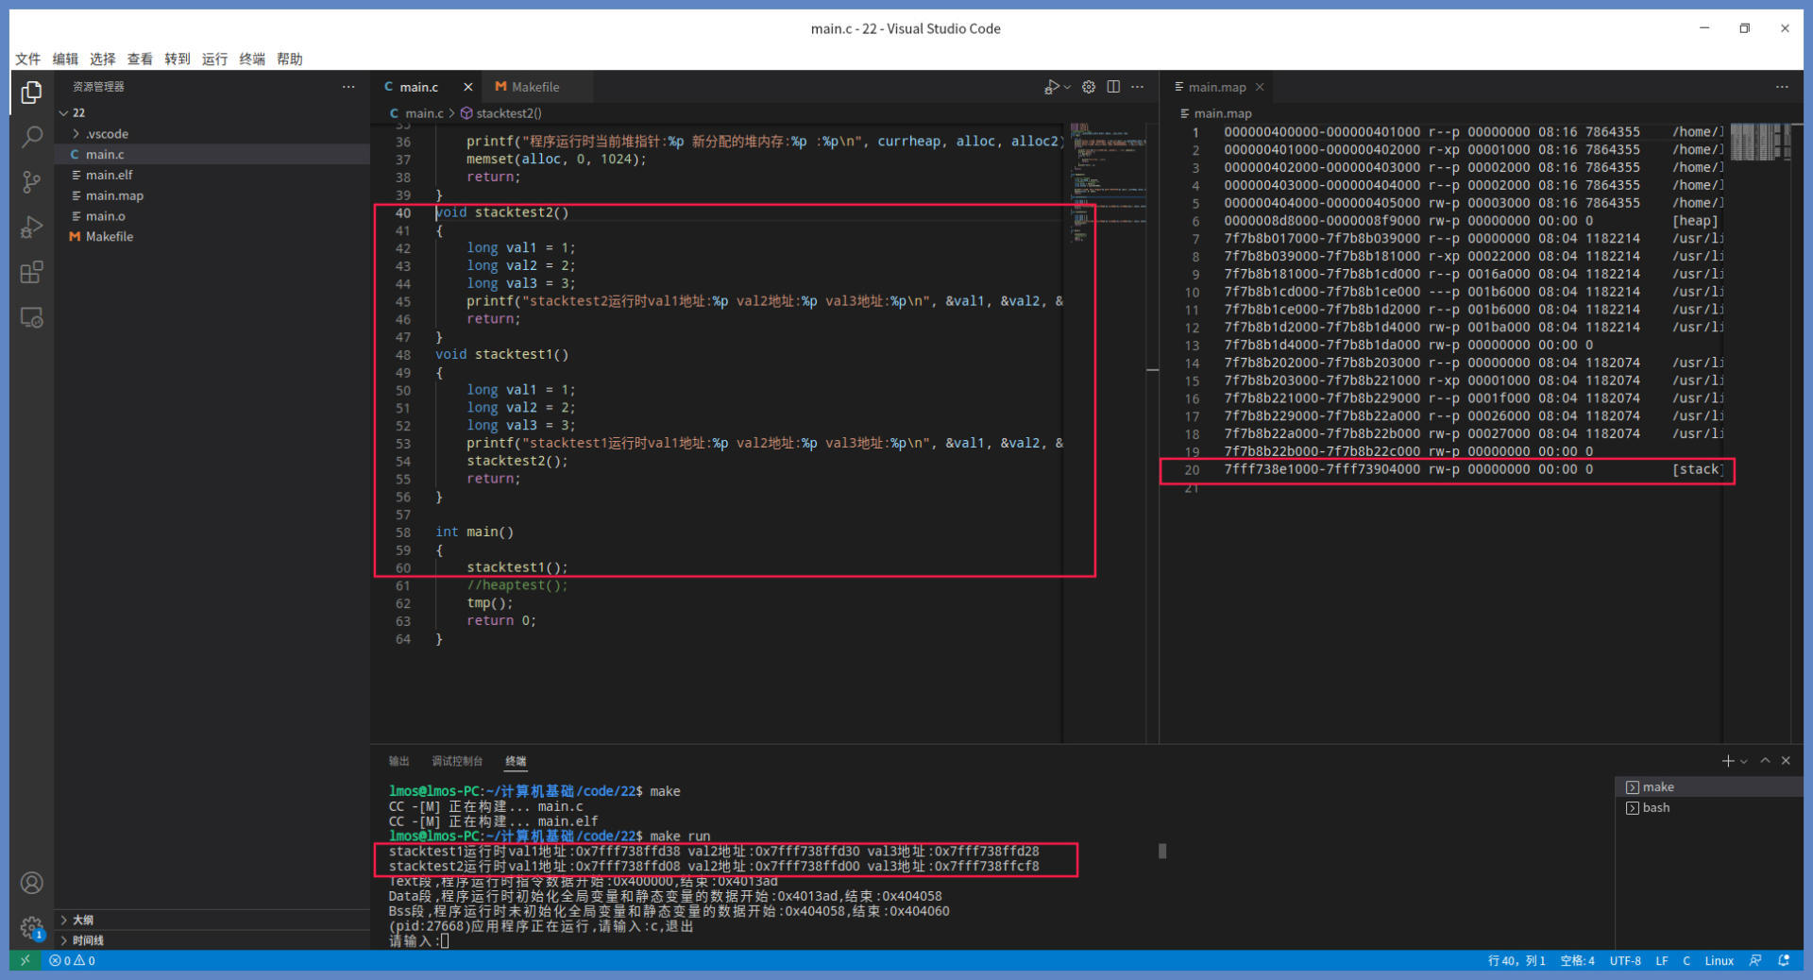Open the launch profile dropdown next to new terminal
This screenshot has width=1813, height=980.
(1744, 761)
